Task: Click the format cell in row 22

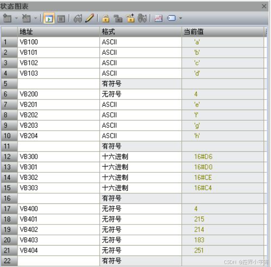Action: (x=141, y=261)
